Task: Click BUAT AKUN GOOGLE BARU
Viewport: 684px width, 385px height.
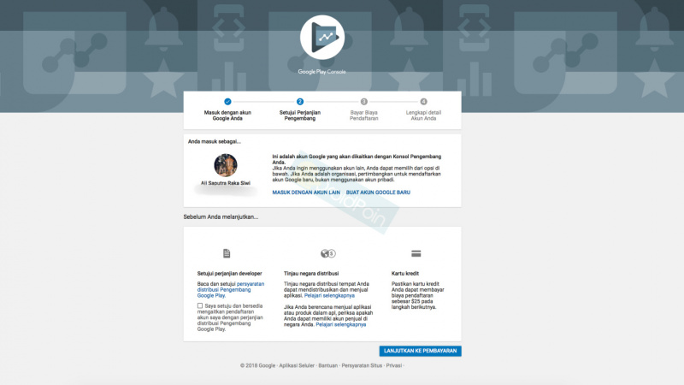Action: pyautogui.click(x=378, y=192)
